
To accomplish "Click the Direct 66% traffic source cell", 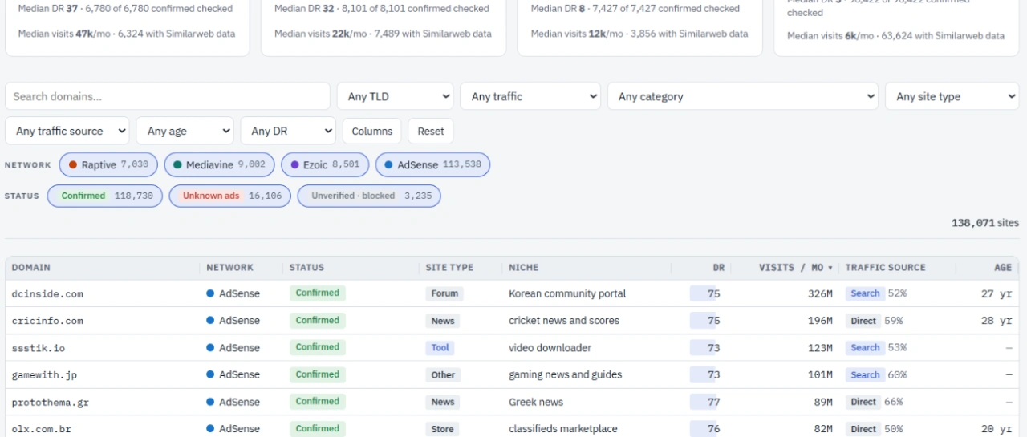I will [x=875, y=402].
